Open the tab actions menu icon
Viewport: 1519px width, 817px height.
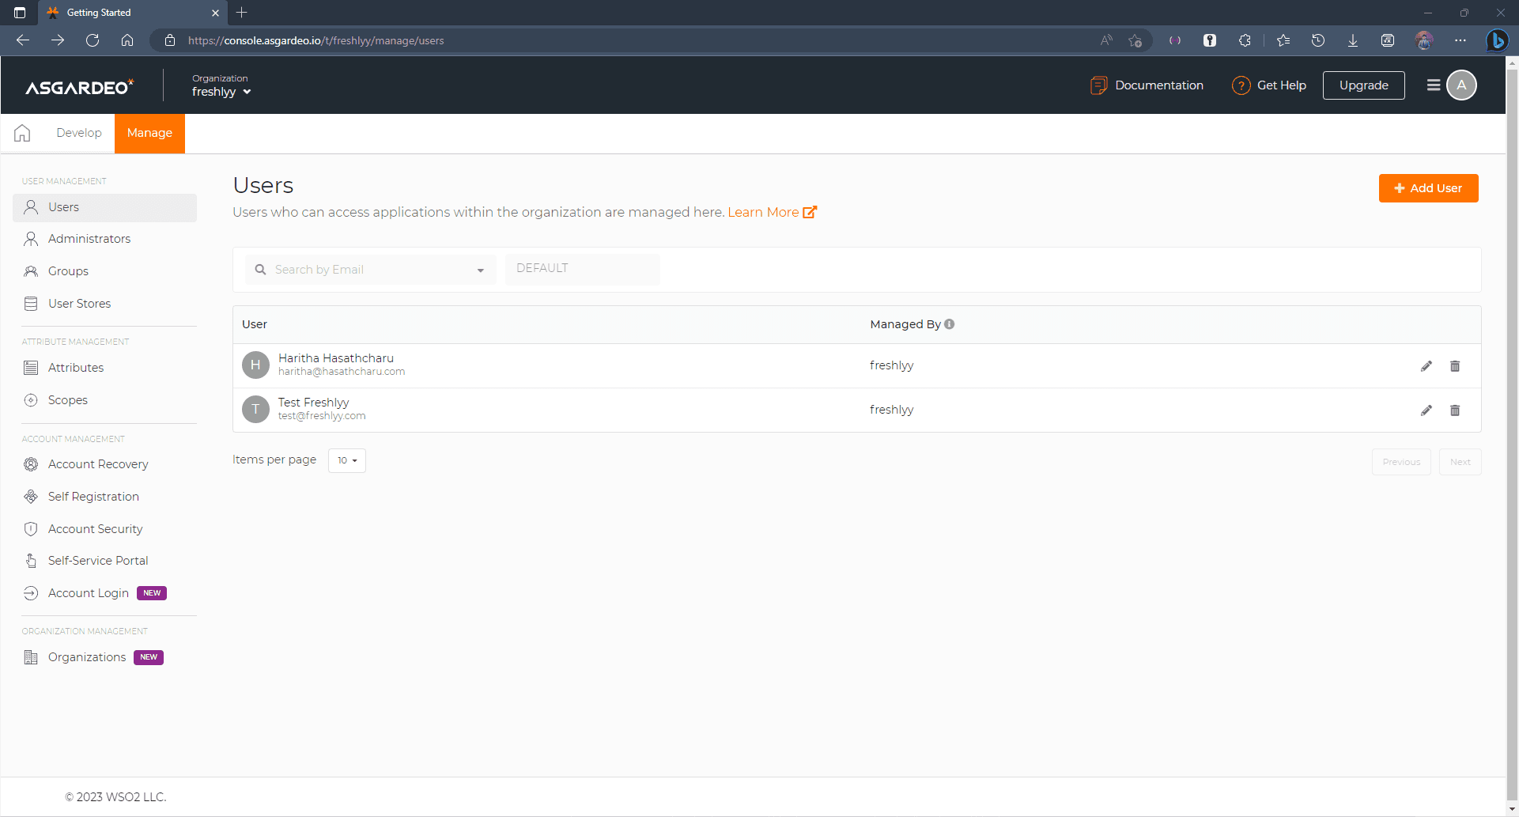pyautogui.click(x=20, y=13)
